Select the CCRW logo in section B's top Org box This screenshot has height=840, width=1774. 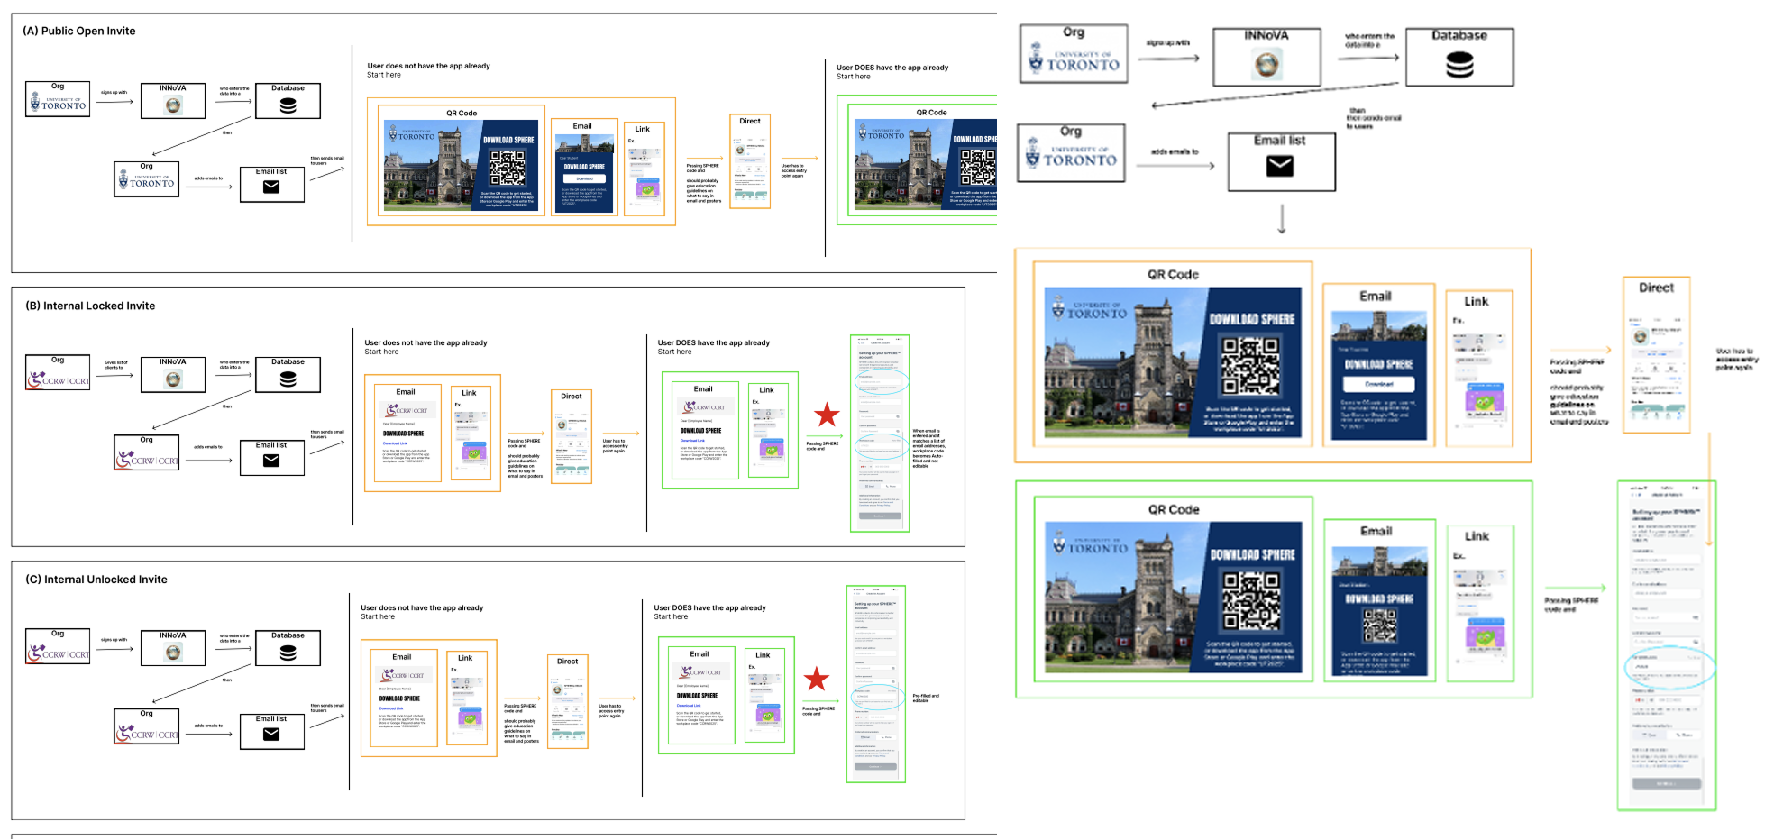click(x=59, y=380)
